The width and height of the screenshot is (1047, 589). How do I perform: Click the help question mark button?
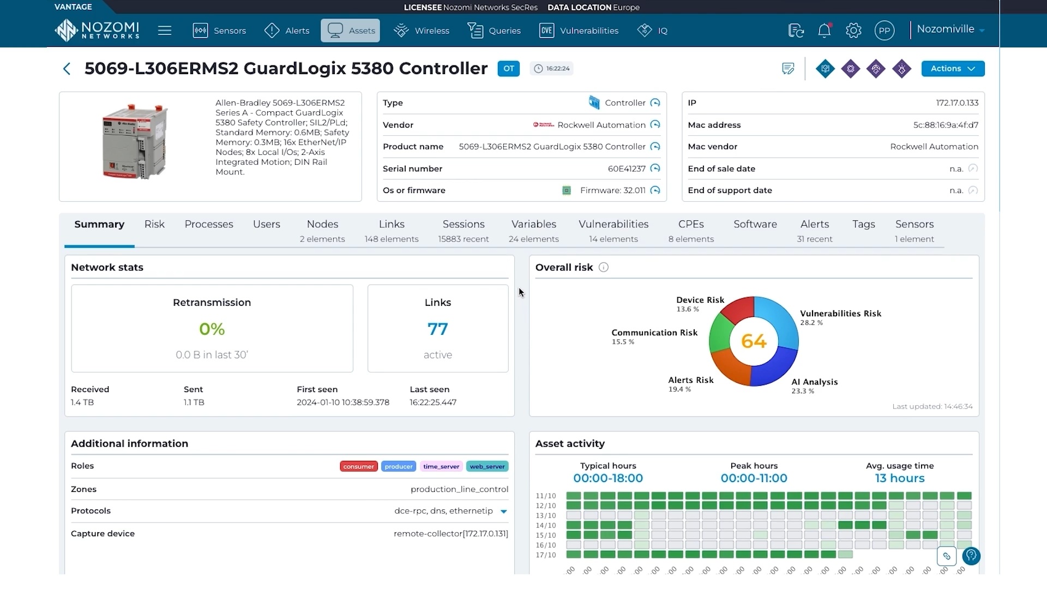(971, 556)
